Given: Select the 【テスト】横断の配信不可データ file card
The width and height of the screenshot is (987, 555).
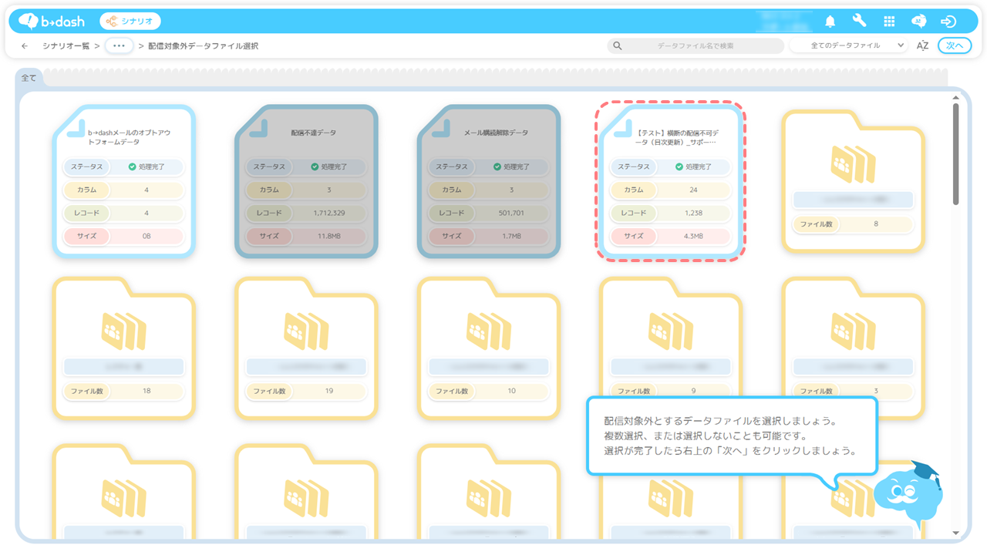Looking at the screenshot, I should point(671,180).
